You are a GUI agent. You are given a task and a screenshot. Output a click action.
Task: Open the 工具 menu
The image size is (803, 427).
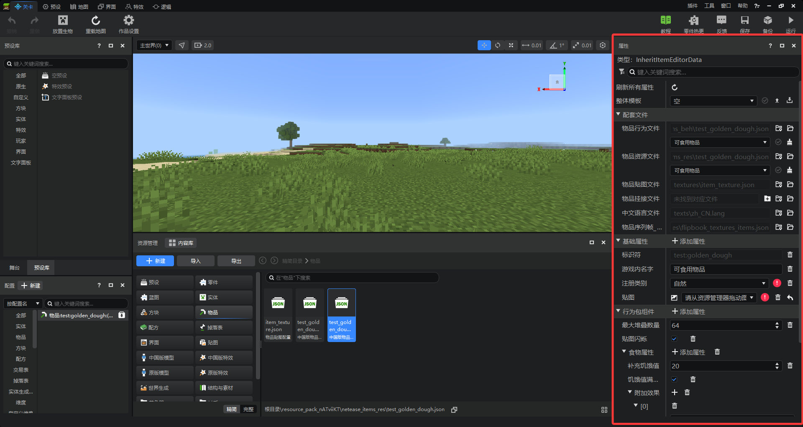[x=709, y=6]
